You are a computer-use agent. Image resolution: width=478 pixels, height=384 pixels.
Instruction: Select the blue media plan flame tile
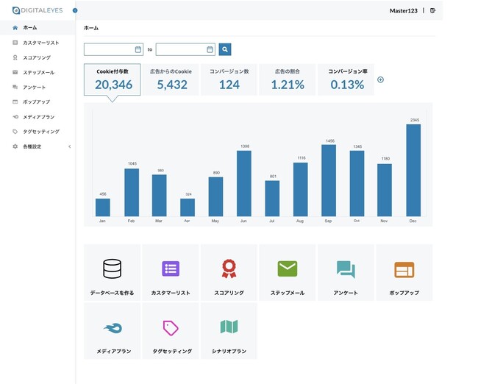point(113,328)
